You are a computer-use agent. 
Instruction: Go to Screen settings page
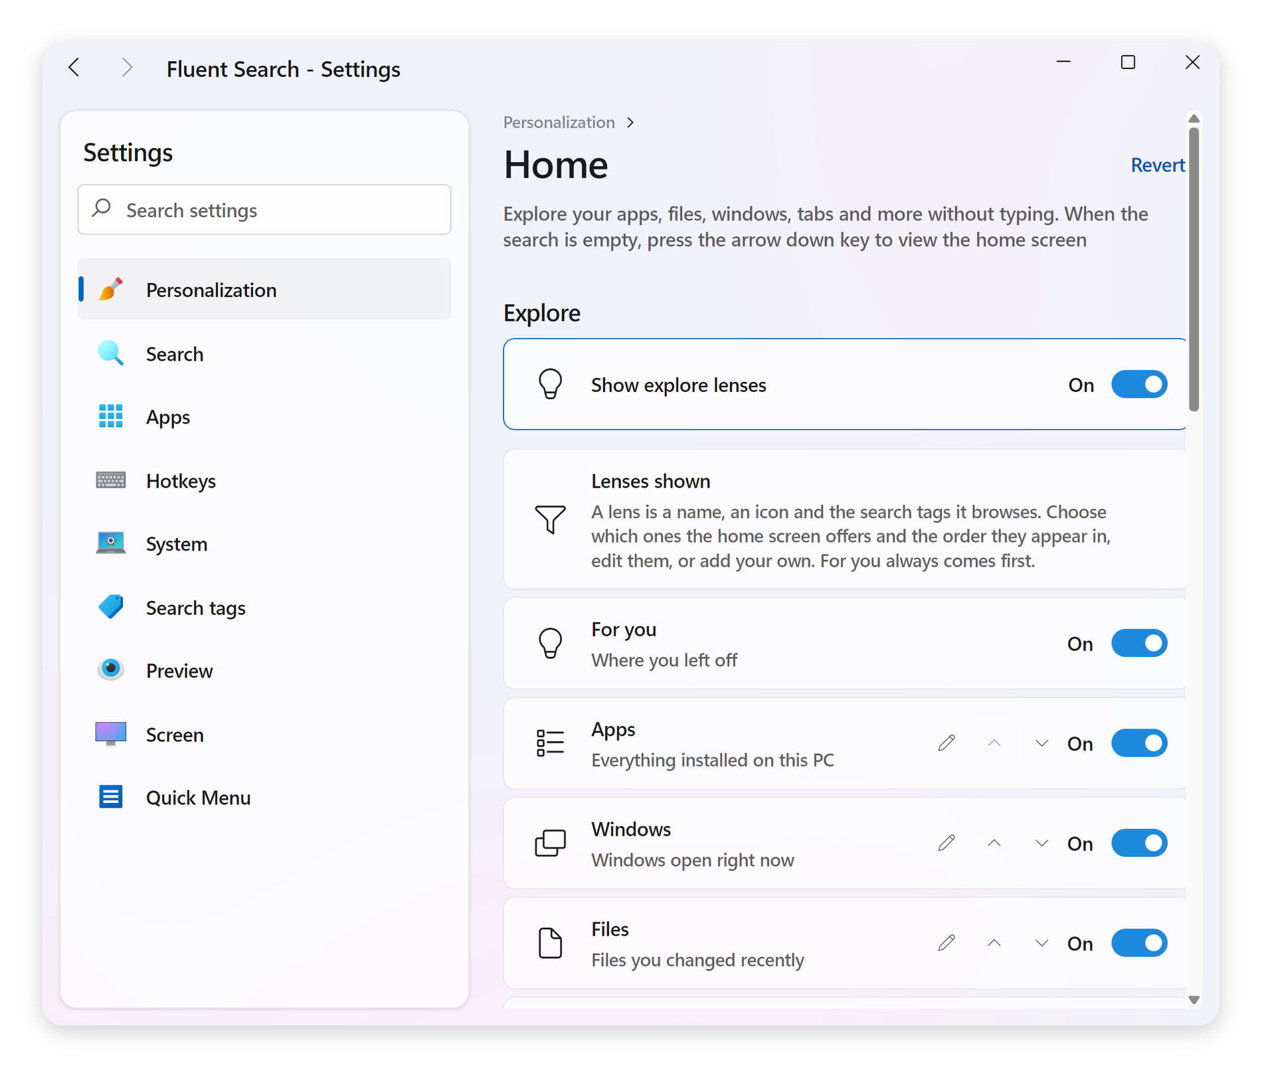point(264,734)
